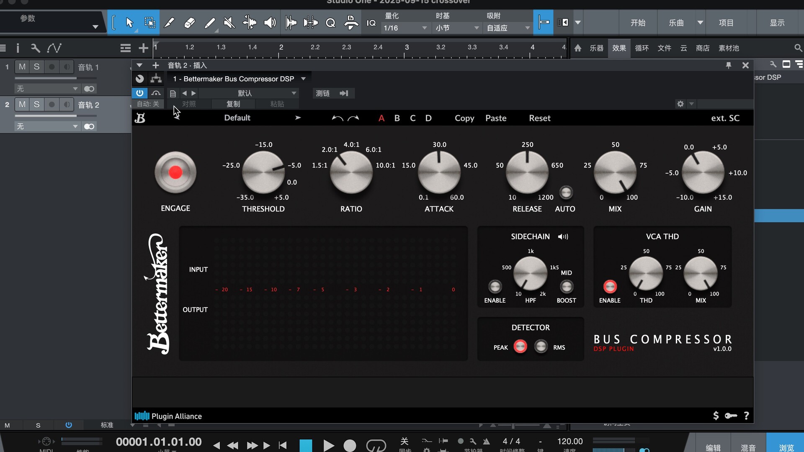The width and height of the screenshot is (804, 452).
Task: Click the plugin Copy button
Action: (x=464, y=118)
